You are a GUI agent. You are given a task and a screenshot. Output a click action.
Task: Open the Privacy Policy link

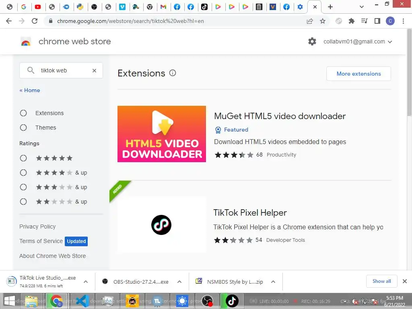coord(37,227)
